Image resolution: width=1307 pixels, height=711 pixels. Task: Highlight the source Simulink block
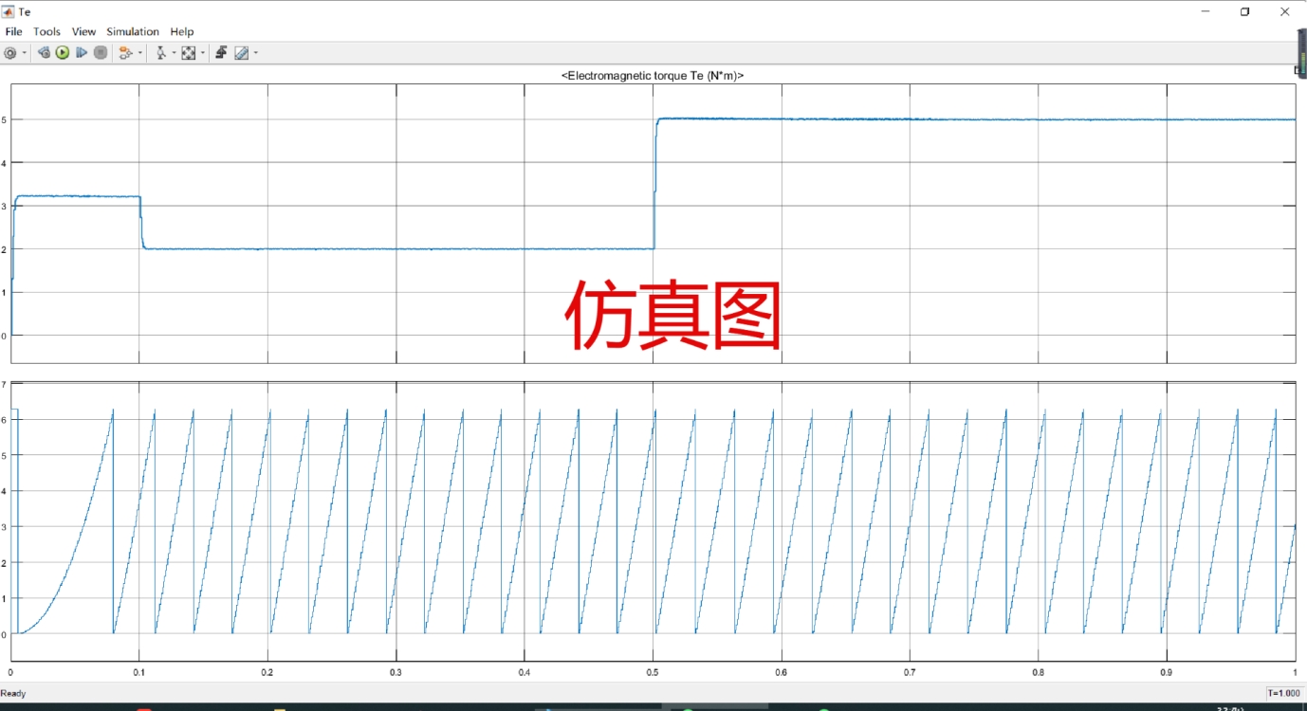click(123, 52)
